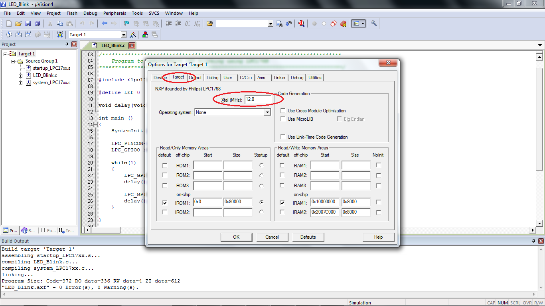
Task: Switch to the C/C++ tab
Action: coord(246,78)
